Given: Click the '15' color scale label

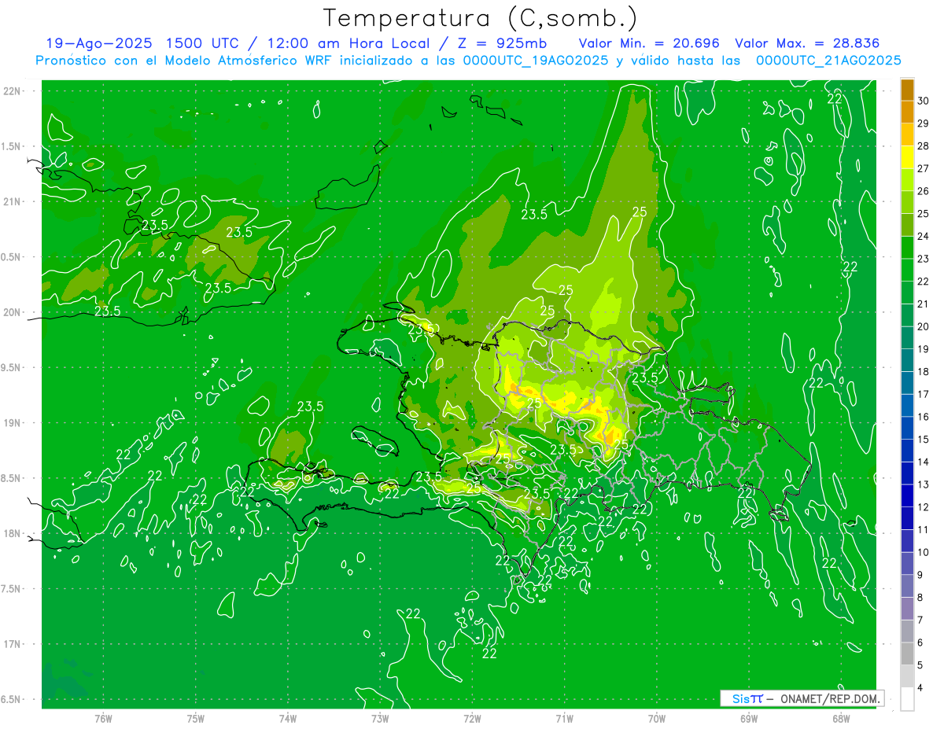Looking at the screenshot, I should click(x=924, y=439).
